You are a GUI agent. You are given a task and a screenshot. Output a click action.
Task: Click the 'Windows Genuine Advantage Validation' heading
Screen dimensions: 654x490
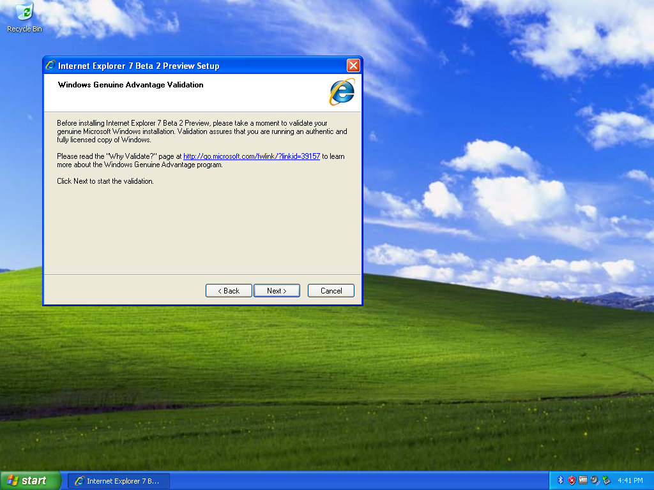[130, 85]
